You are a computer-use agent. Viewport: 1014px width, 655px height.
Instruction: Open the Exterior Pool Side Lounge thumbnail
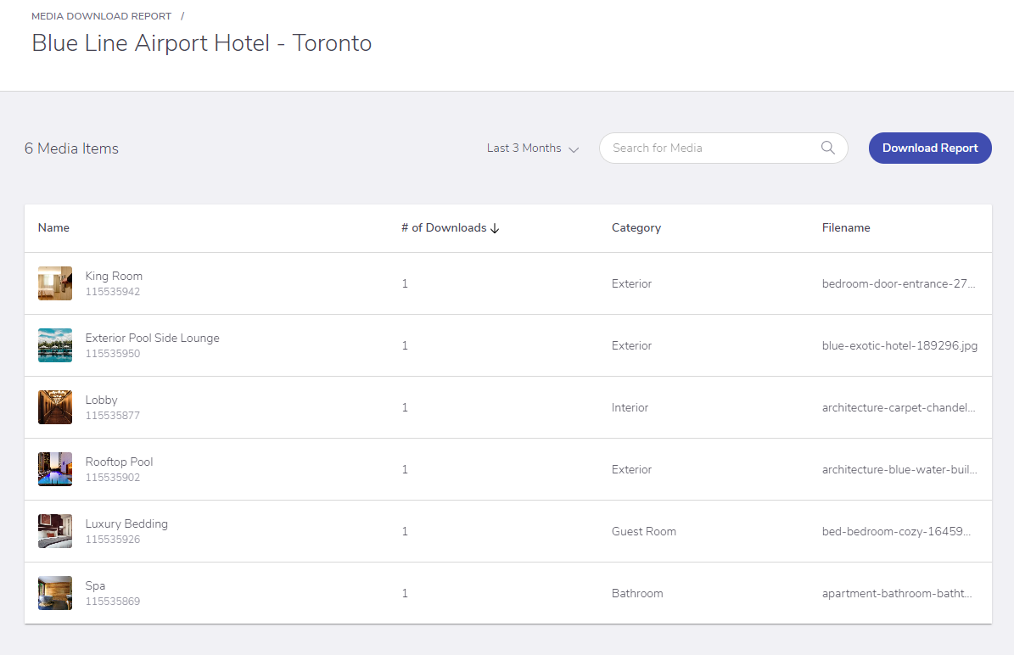55,345
